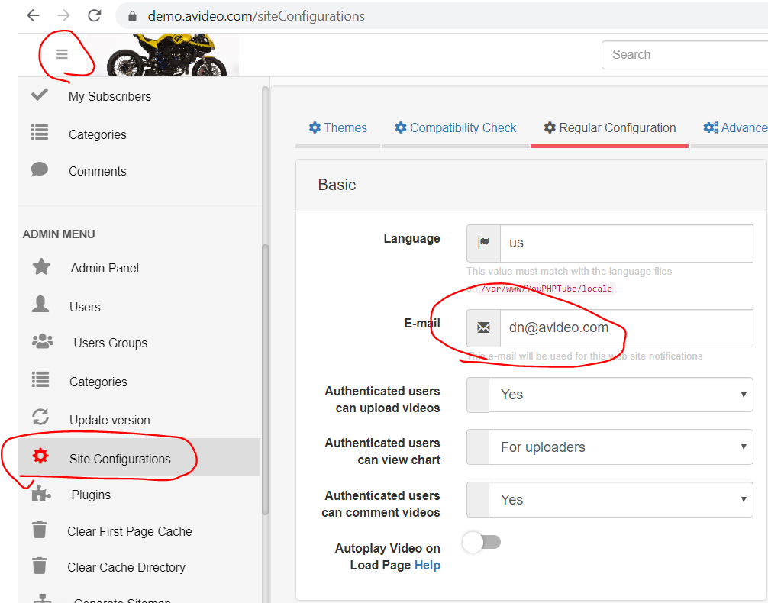
Task: Click the sidebar vertical scrollbar
Action: [265, 379]
